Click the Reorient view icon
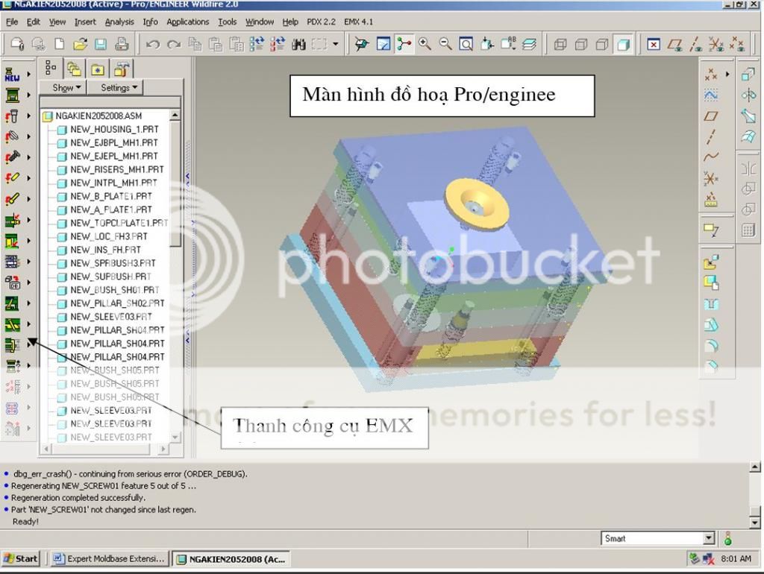Viewport: 764px width, 574px height. pyautogui.click(x=486, y=44)
